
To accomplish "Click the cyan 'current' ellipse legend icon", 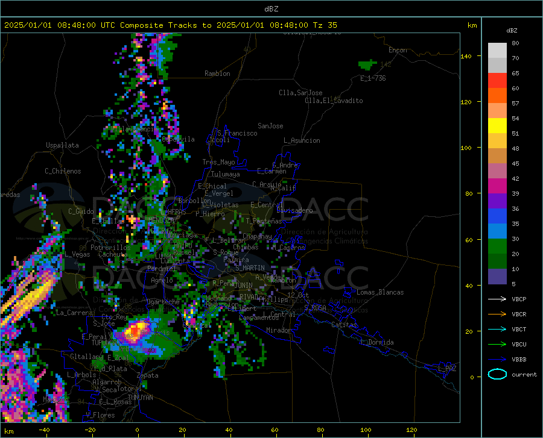I will (x=497, y=374).
